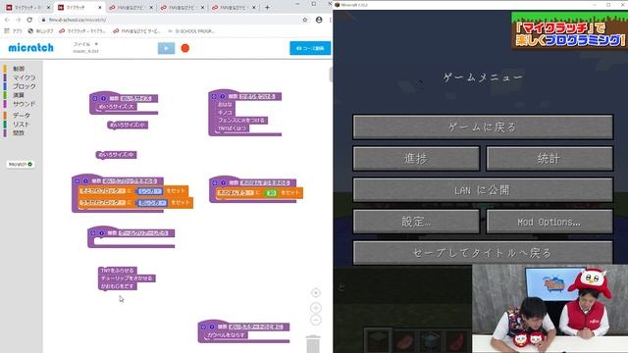The width and height of the screenshot is (628, 353).
Task: Zoom in the block workspace
Action: pyautogui.click(x=316, y=308)
